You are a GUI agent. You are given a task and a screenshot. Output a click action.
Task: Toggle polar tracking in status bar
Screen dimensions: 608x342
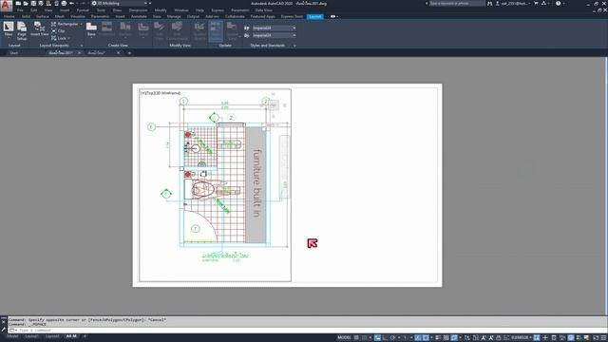pyautogui.click(x=392, y=338)
